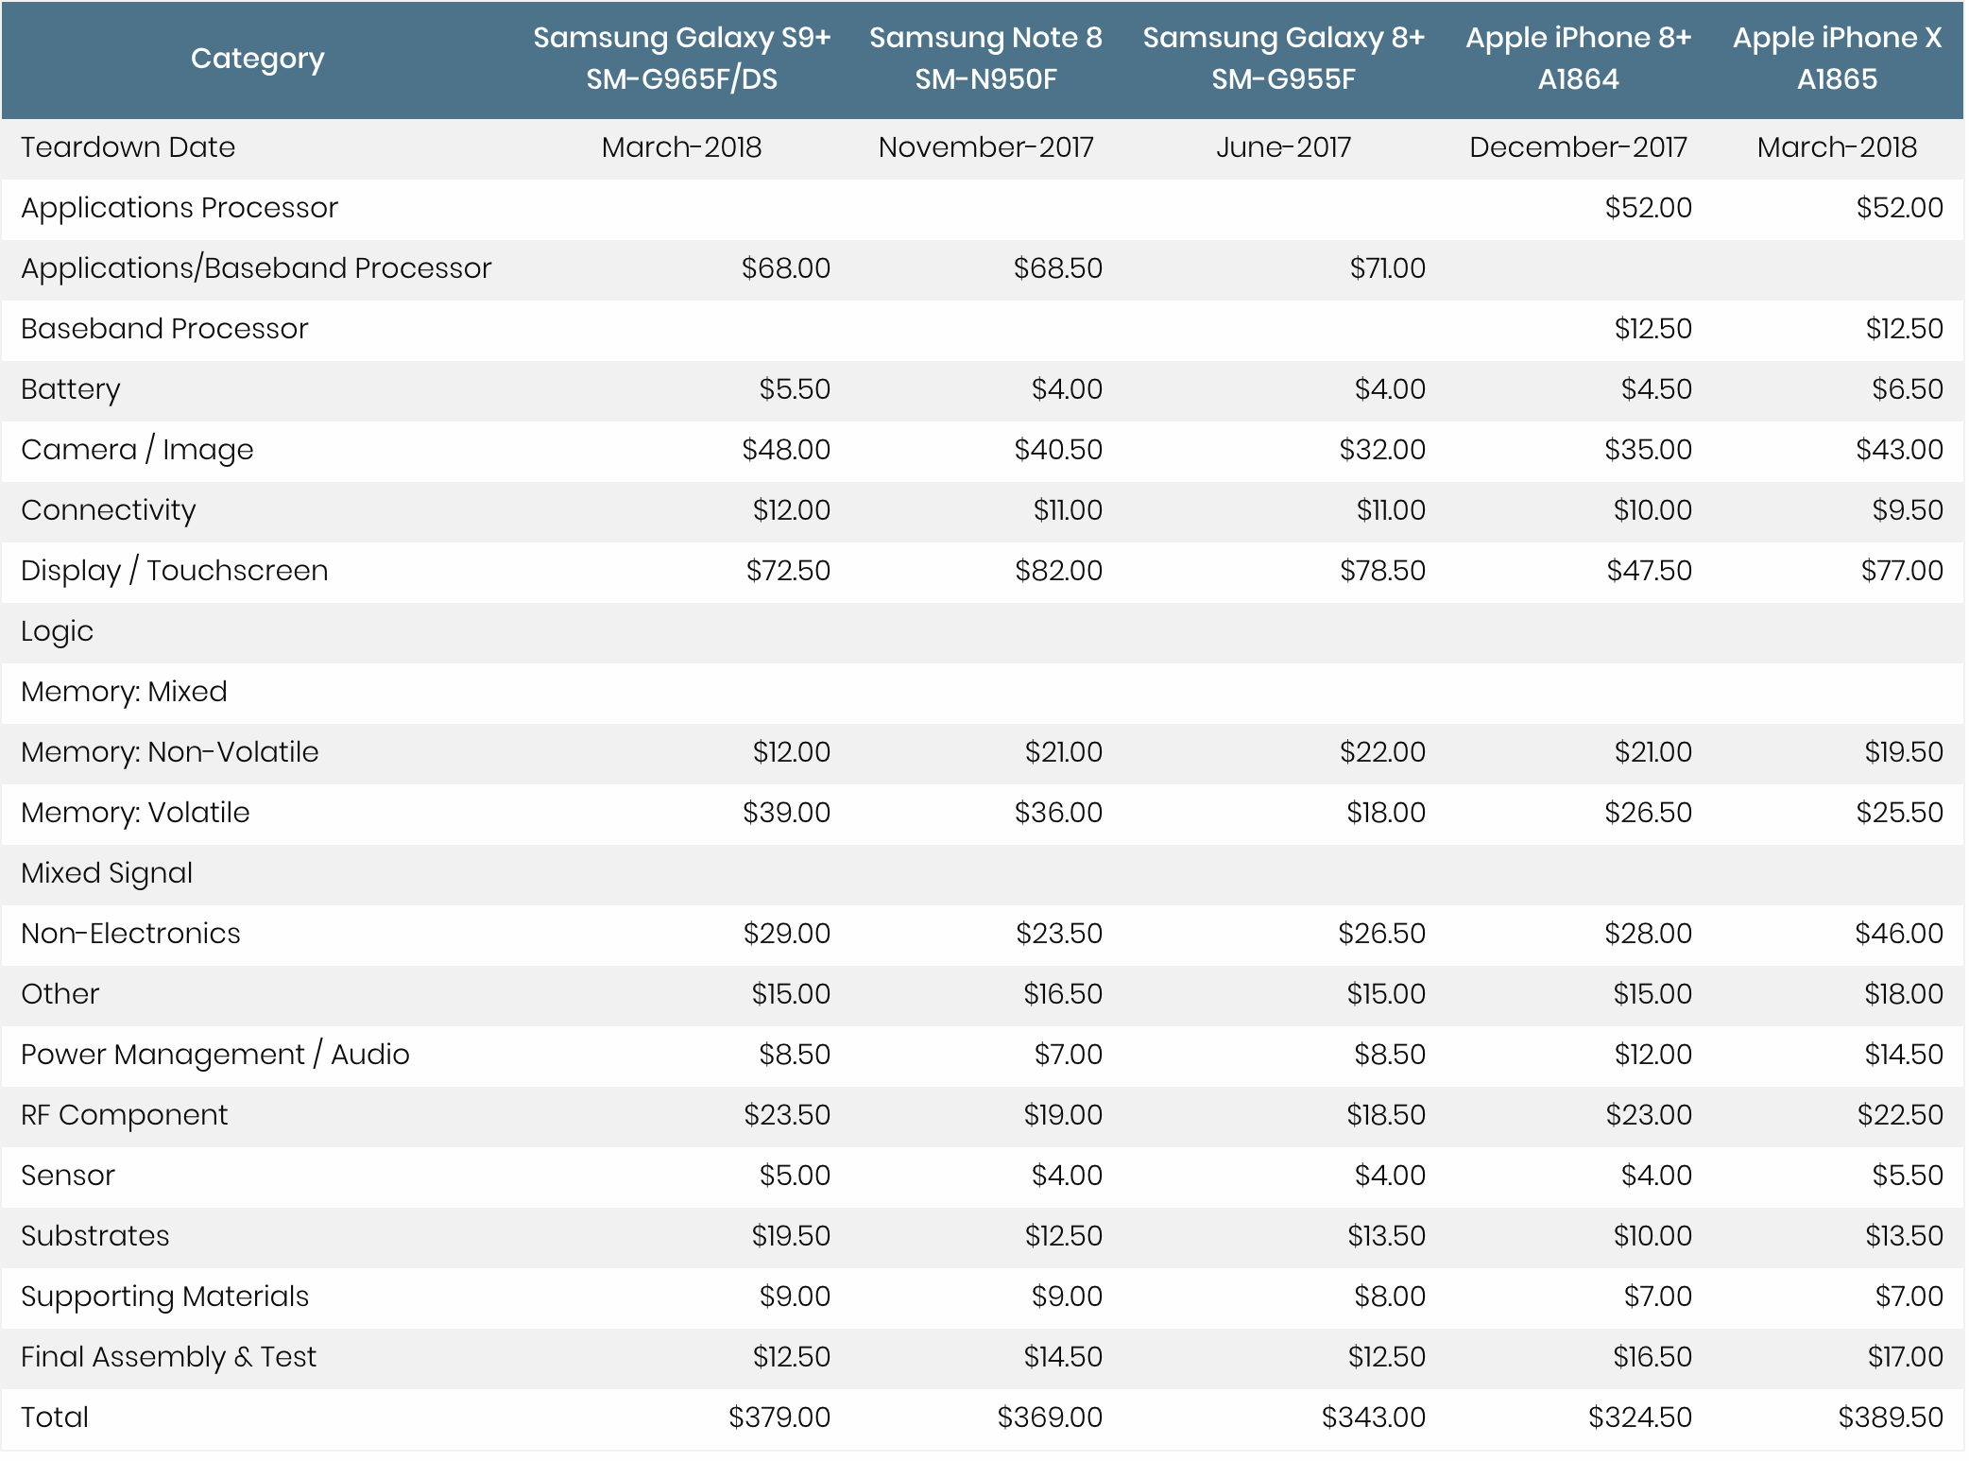Select the Power Management / Audio label
The height and width of the screenshot is (1461, 1969).
point(214,1055)
